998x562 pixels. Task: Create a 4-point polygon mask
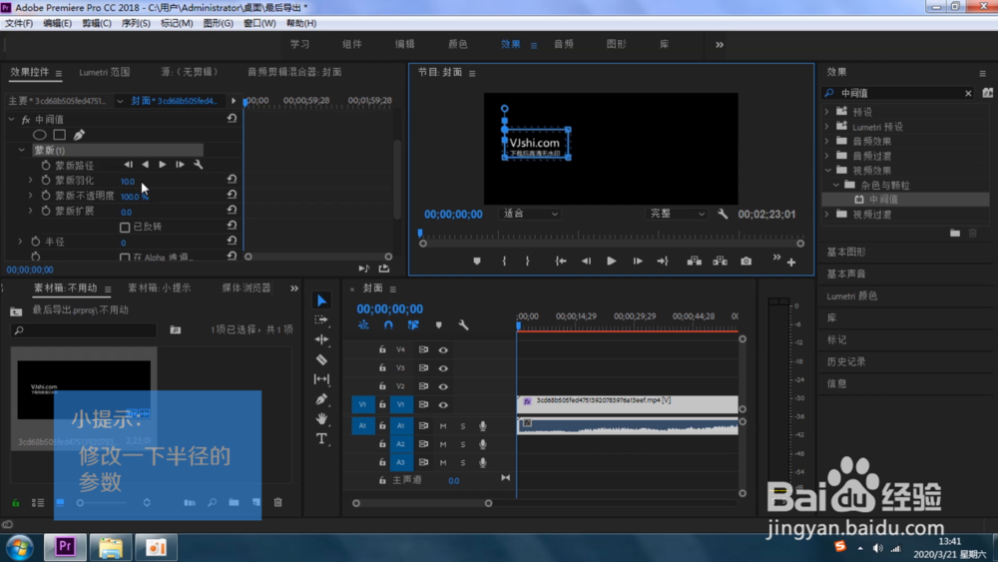click(59, 135)
